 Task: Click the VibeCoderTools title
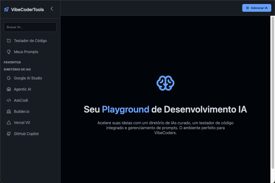coord(27,10)
